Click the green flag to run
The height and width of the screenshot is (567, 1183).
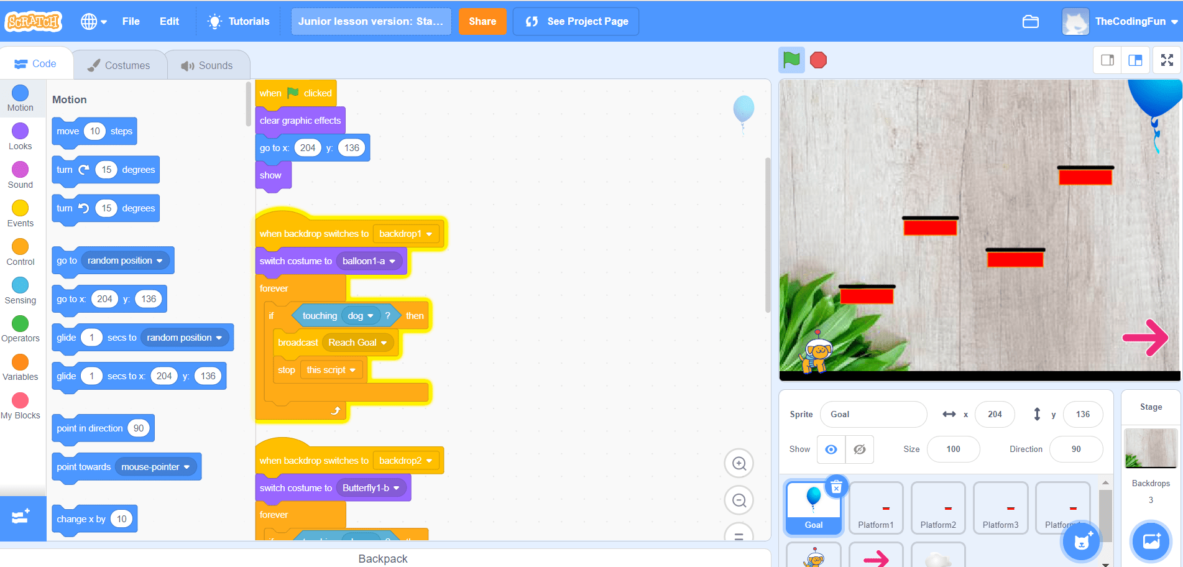pos(791,60)
